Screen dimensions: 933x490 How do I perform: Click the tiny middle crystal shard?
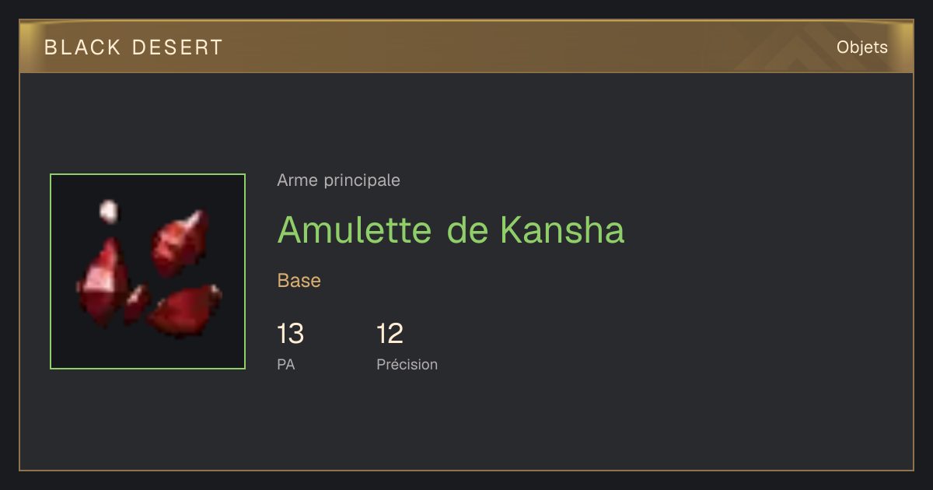click(137, 303)
